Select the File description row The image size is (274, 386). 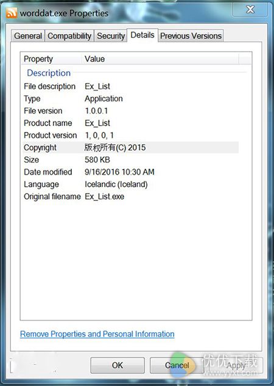point(130,86)
